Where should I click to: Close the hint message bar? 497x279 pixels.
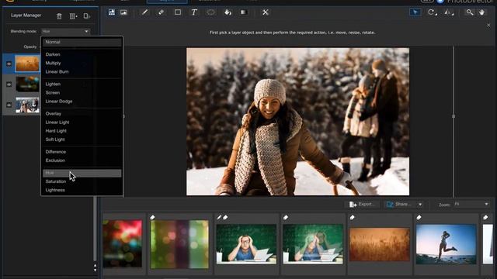click(488, 26)
